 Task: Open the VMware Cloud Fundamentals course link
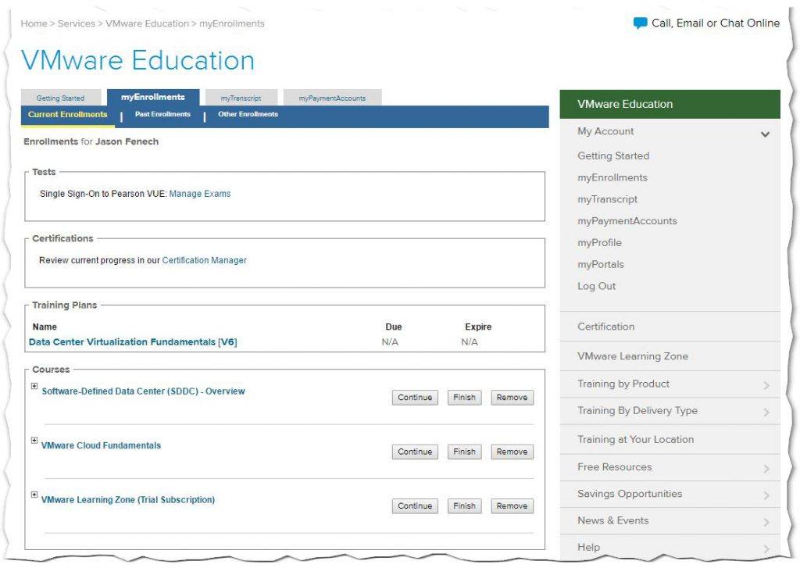pyautogui.click(x=101, y=445)
